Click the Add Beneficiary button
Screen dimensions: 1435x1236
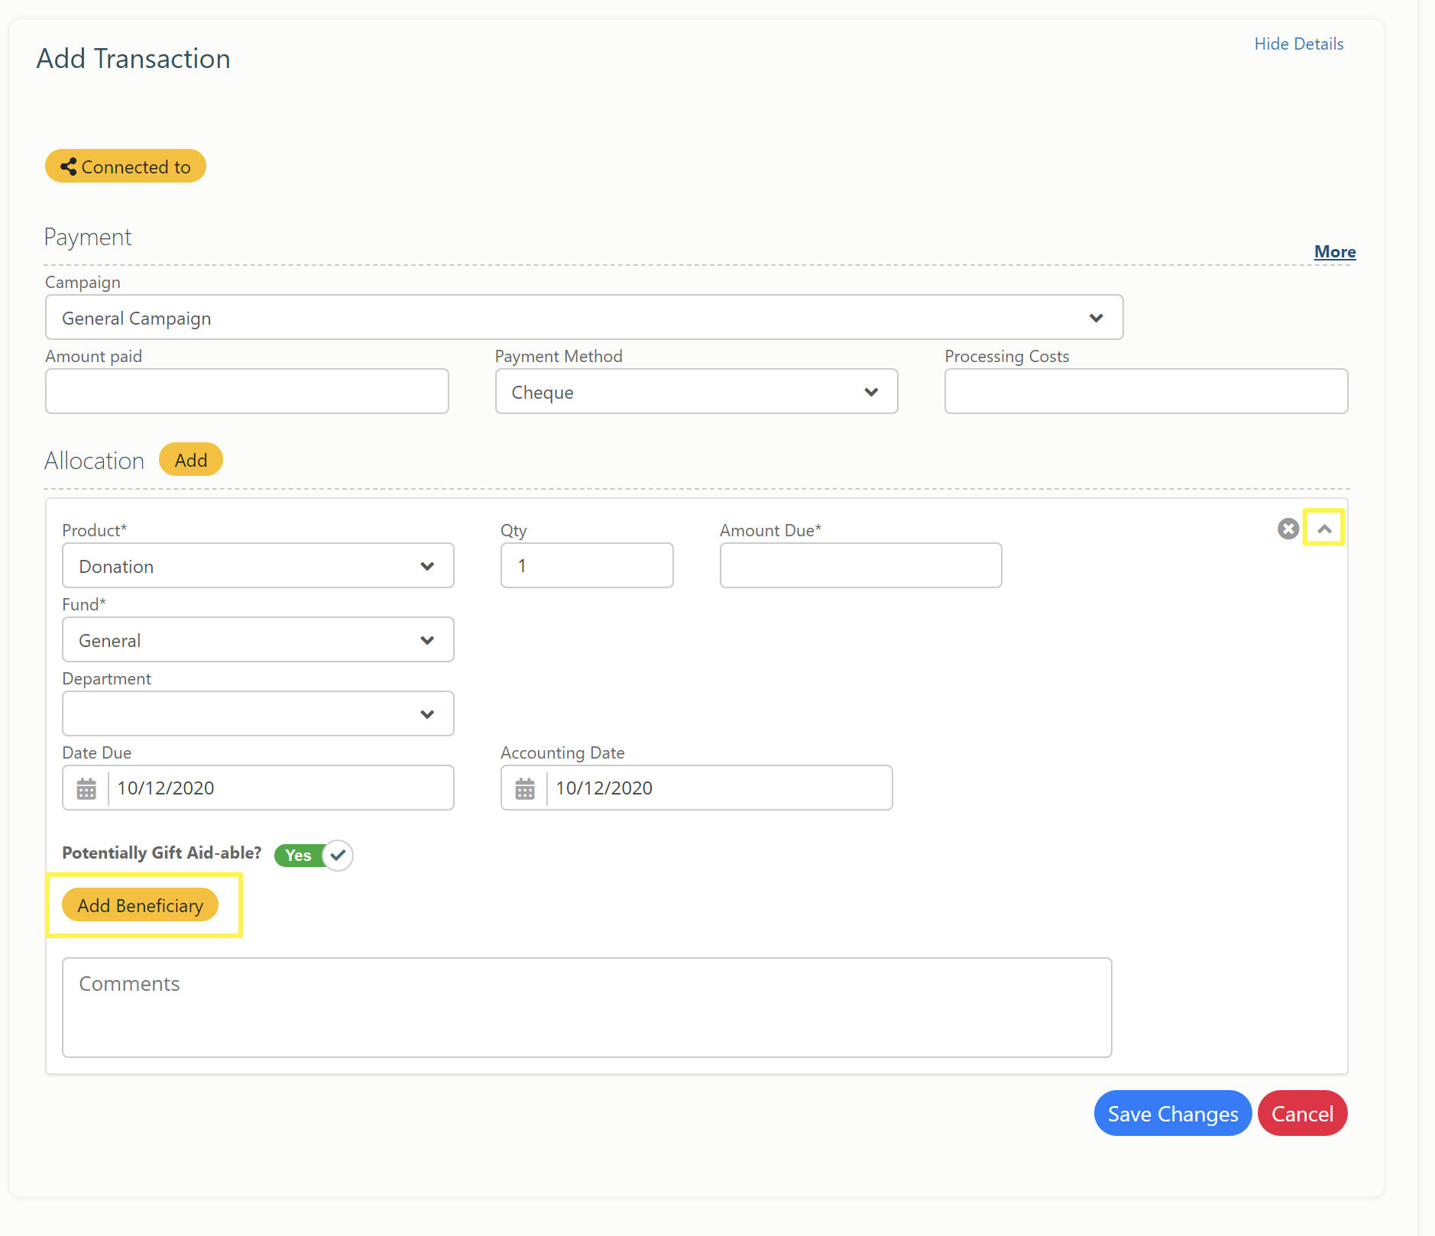coord(141,905)
